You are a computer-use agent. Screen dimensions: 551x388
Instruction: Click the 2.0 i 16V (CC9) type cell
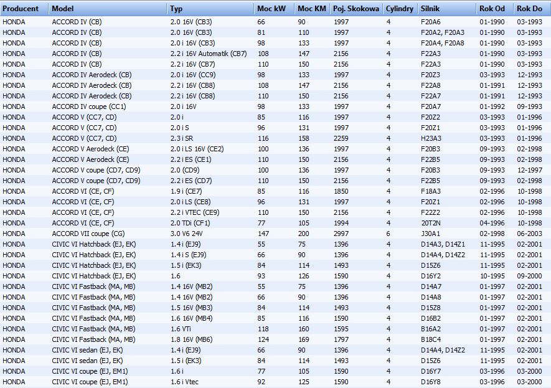(193, 75)
